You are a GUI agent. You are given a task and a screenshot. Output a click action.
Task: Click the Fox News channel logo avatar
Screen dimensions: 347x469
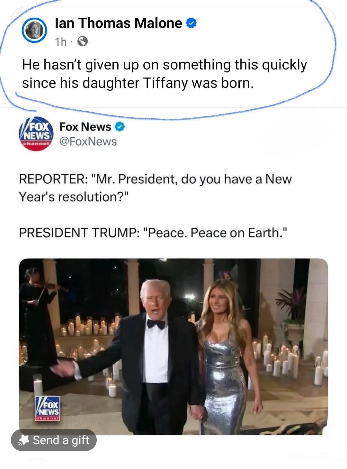coord(36,134)
